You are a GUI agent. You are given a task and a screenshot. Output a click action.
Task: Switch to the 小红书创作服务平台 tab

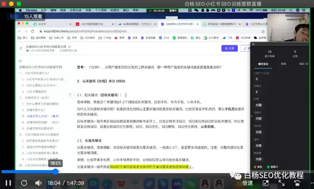95,24
